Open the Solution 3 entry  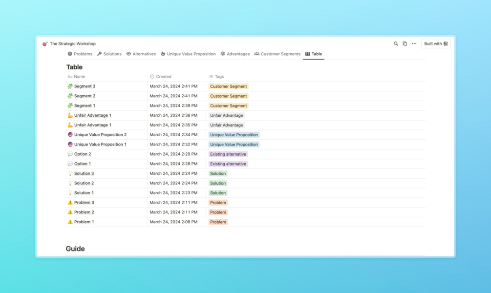[84, 173]
